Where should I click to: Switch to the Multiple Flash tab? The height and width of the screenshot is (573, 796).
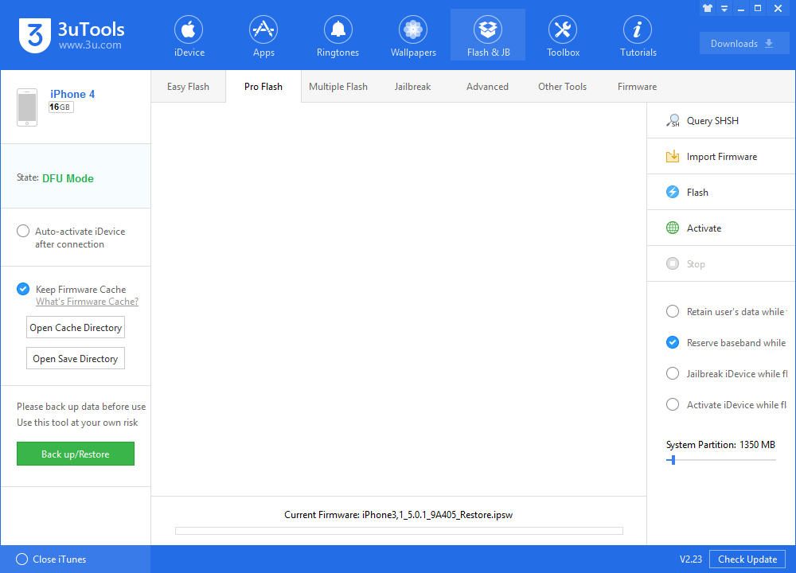(338, 86)
